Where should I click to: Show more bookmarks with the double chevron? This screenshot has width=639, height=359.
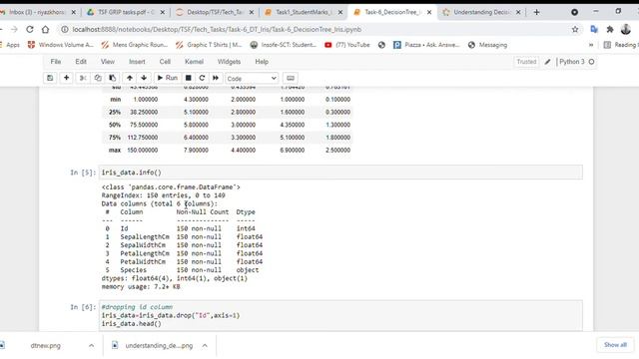(x=591, y=45)
